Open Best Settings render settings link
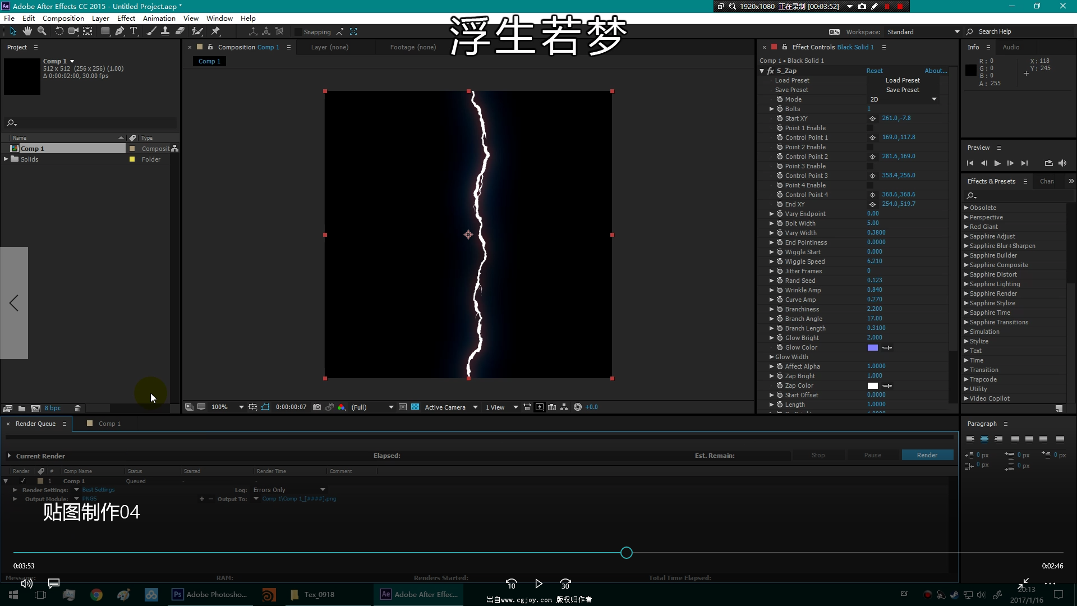The width and height of the screenshot is (1077, 606). click(98, 490)
